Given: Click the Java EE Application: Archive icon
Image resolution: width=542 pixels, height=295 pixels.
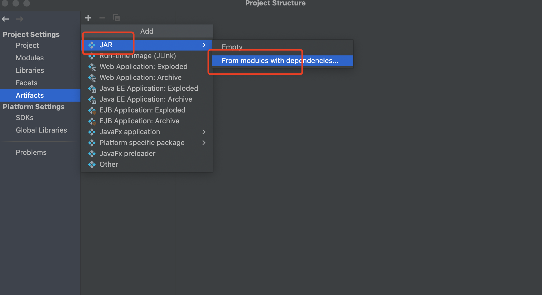Looking at the screenshot, I should (x=92, y=99).
